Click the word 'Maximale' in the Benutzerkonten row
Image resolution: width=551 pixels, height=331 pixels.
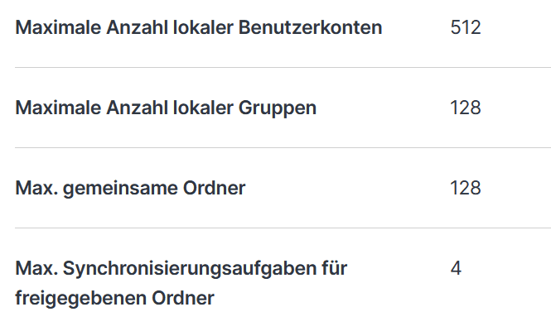(58, 27)
